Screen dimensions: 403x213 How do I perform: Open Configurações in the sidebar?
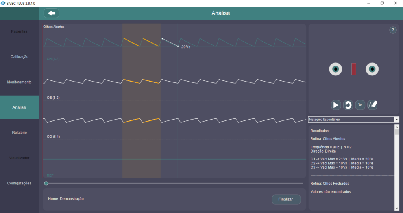[19, 183]
